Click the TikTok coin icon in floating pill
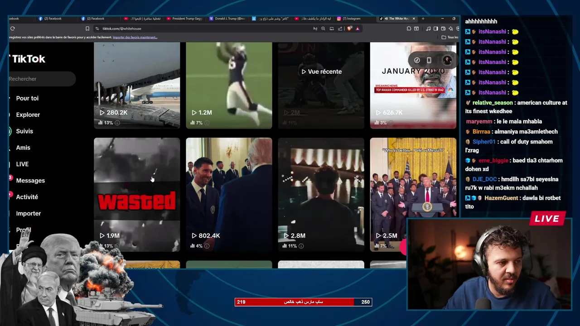The width and height of the screenshot is (580, 326). pyautogui.click(x=417, y=60)
